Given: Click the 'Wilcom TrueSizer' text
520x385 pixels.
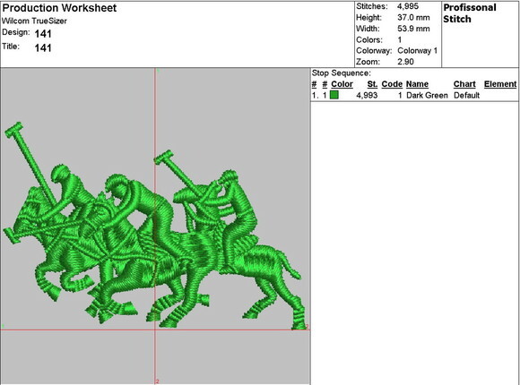Looking at the screenshot, I should click(34, 21).
